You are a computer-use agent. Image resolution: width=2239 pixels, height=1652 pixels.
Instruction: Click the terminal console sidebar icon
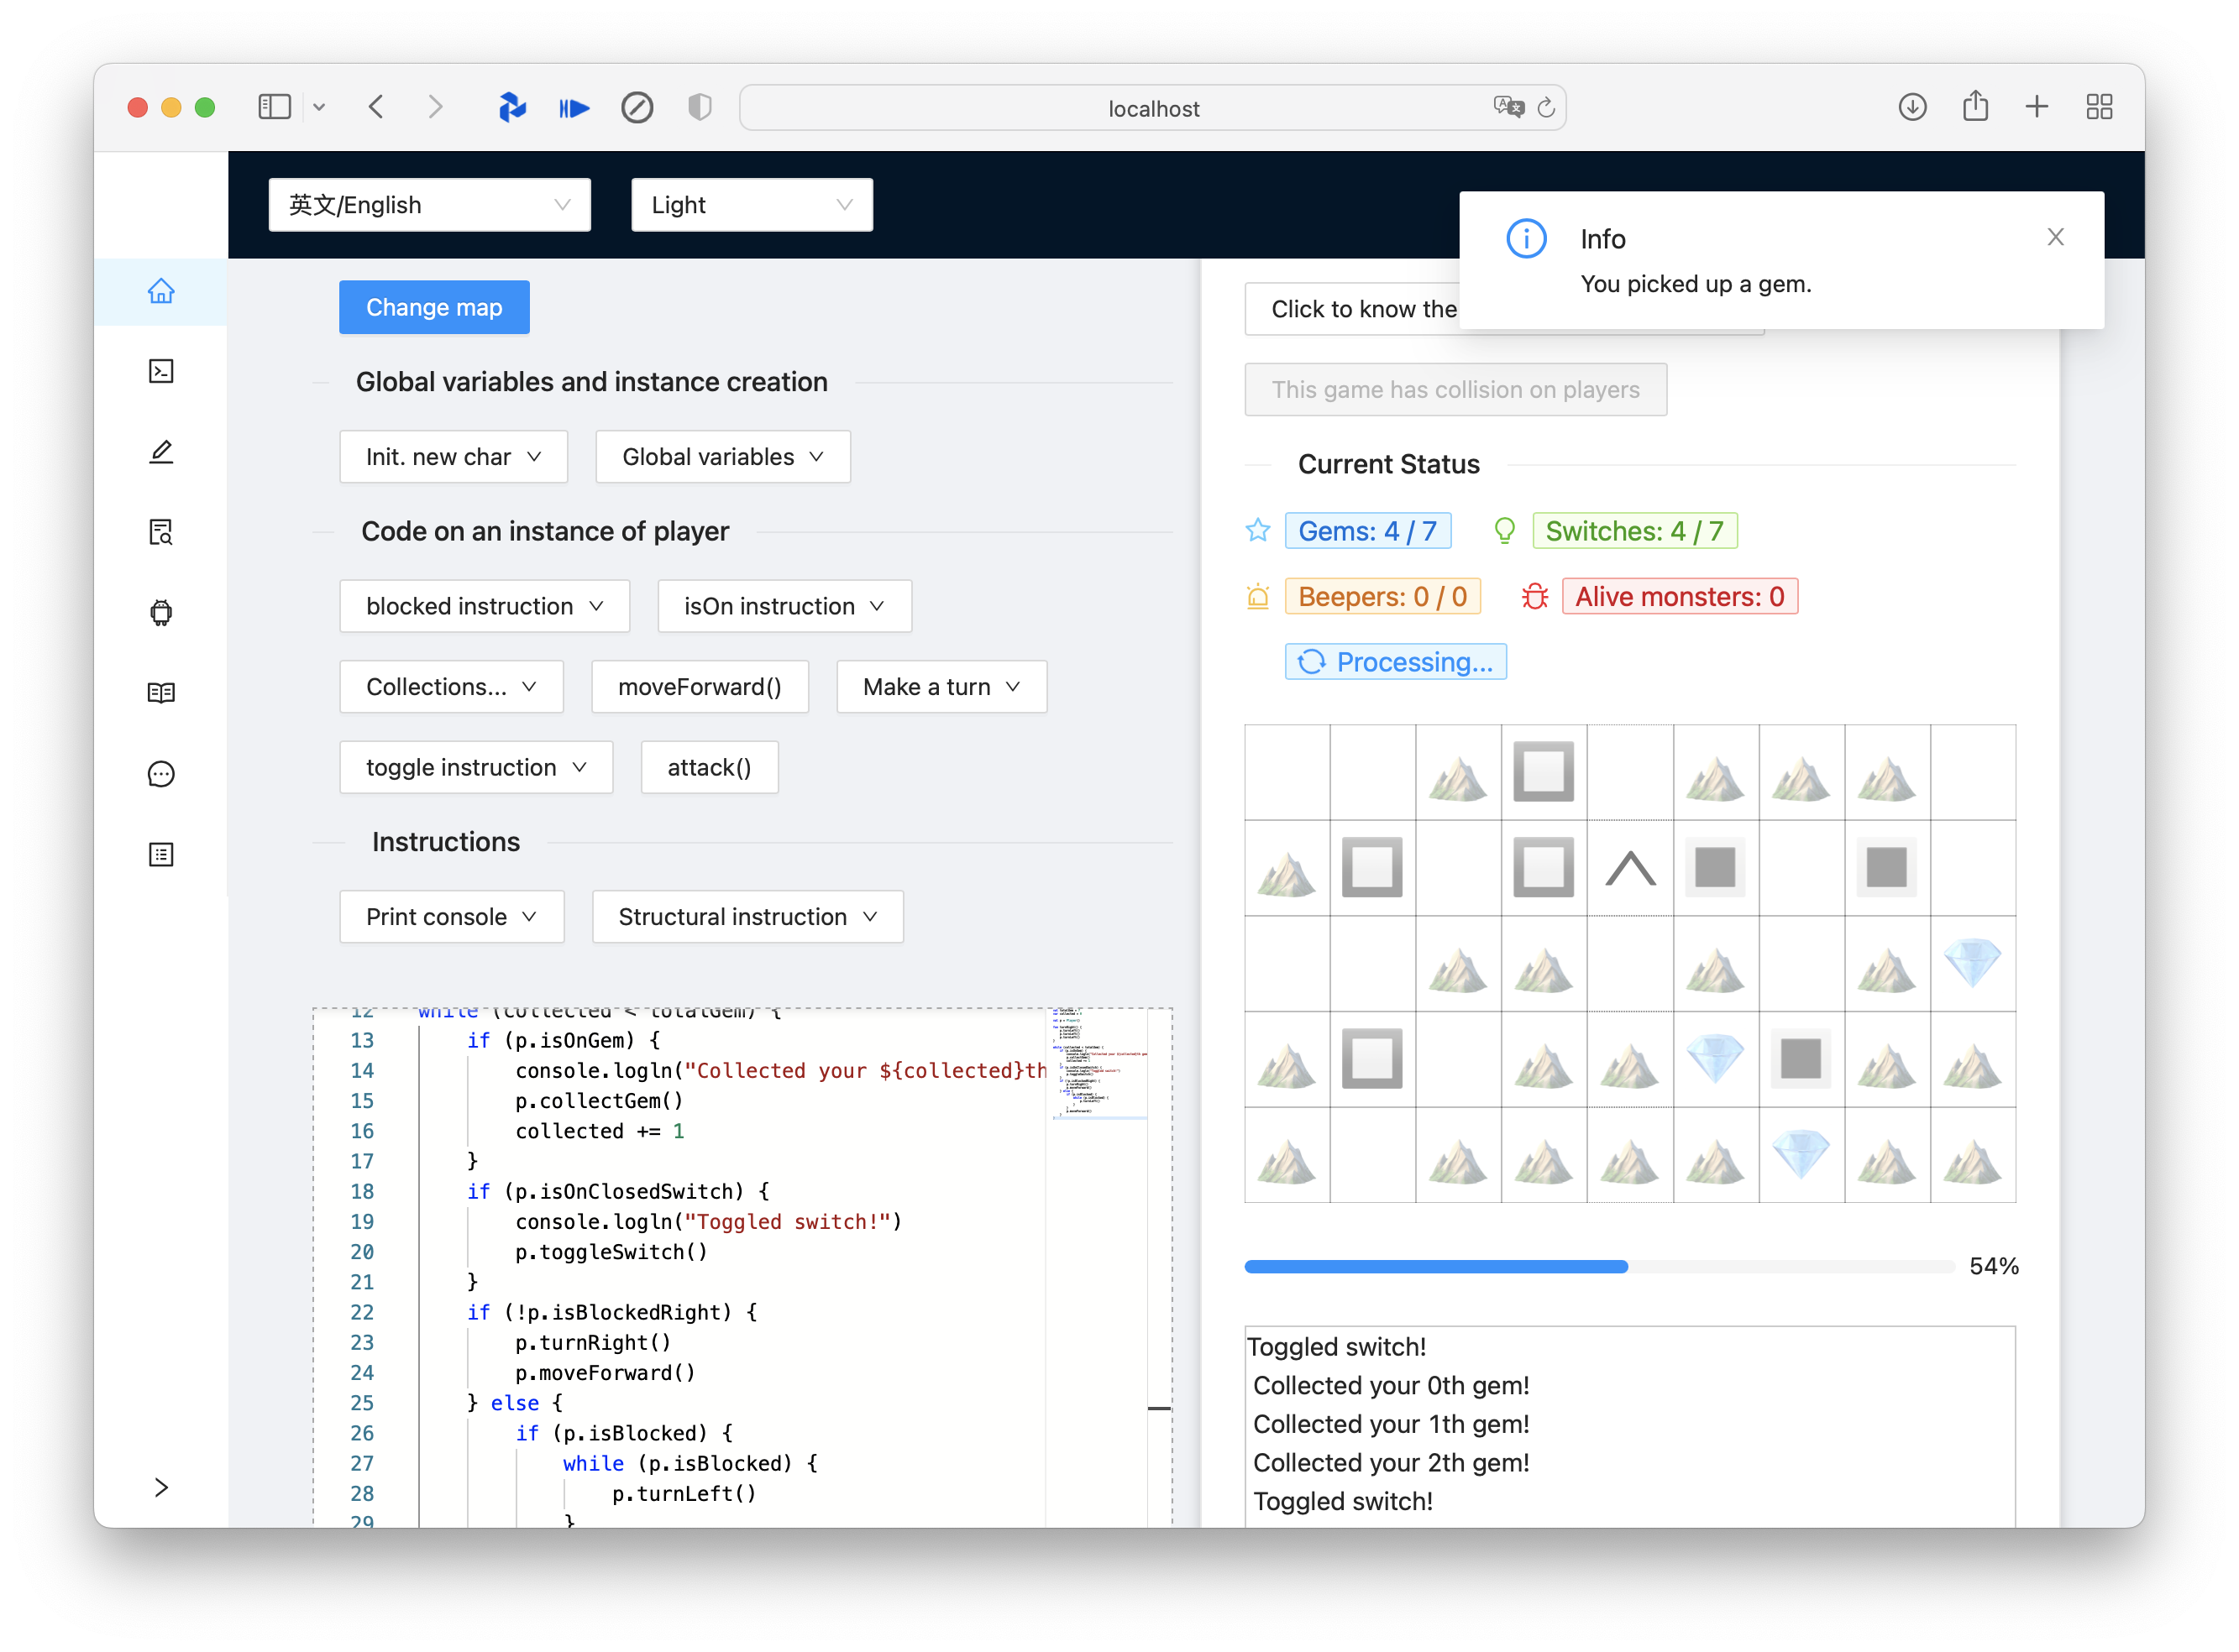point(161,371)
